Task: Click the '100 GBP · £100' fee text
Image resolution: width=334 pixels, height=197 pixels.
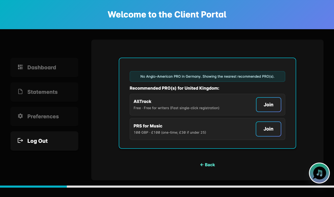Action: pos(170,132)
